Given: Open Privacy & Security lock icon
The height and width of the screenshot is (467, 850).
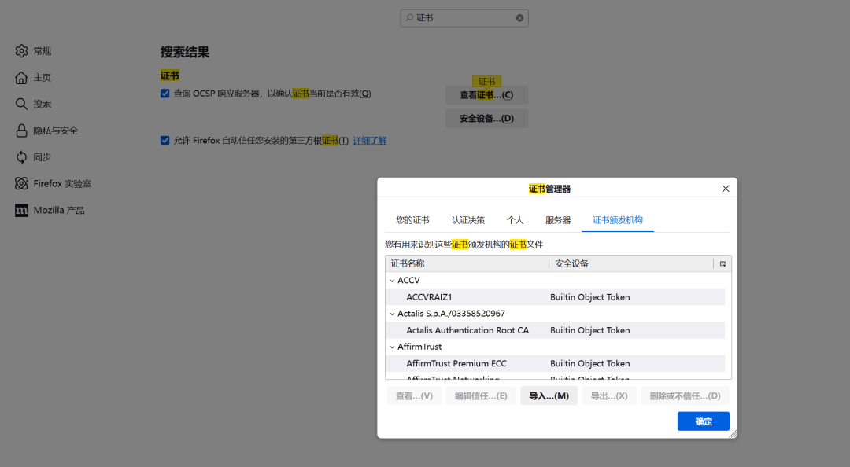Looking at the screenshot, I should pyautogui.click(x=21, y=131).
